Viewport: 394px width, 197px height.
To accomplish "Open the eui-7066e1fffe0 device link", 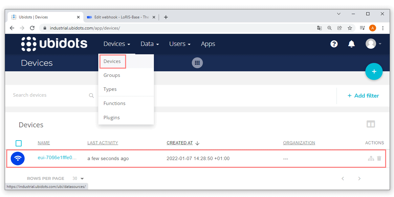I will pyautogui.click(x=57, y=158).
